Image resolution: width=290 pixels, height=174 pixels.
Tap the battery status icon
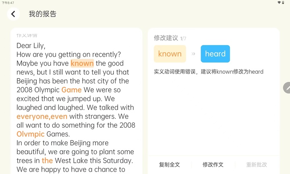(x=283, y=2)
